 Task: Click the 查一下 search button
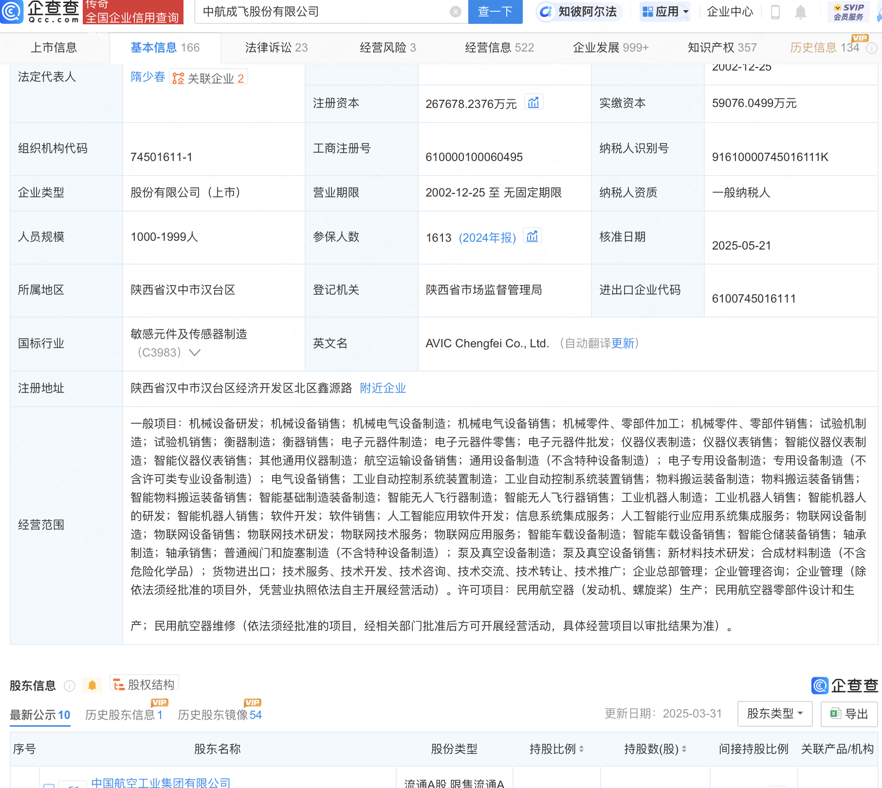coord(495,12)
